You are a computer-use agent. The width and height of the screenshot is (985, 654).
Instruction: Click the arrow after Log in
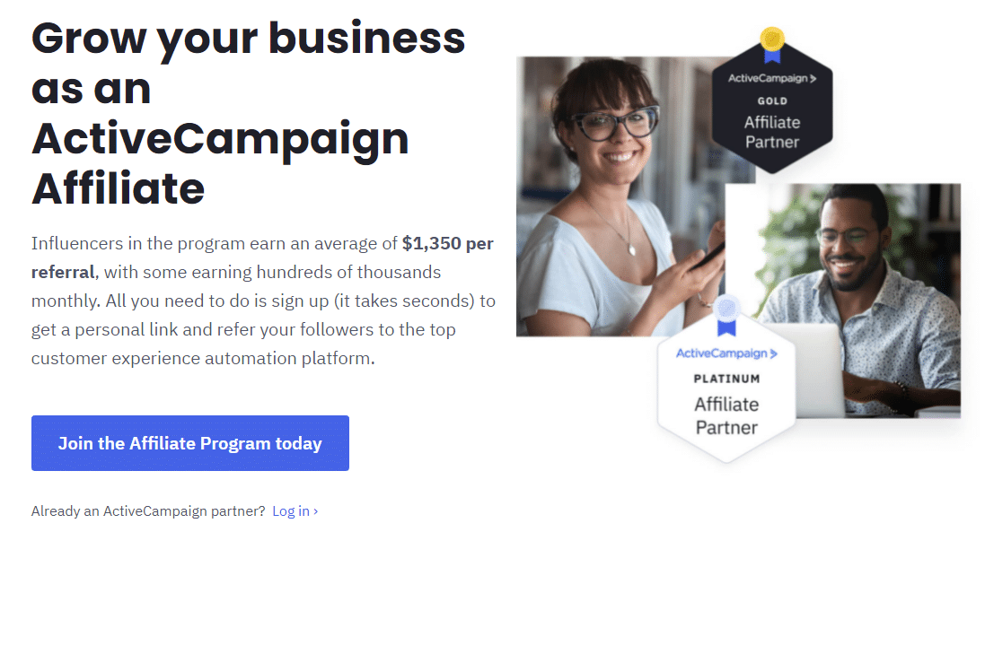click(x=315, y=511)
